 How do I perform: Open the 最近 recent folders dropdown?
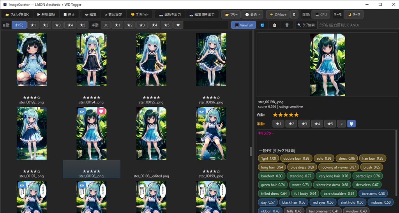click(x=252, y=14)
